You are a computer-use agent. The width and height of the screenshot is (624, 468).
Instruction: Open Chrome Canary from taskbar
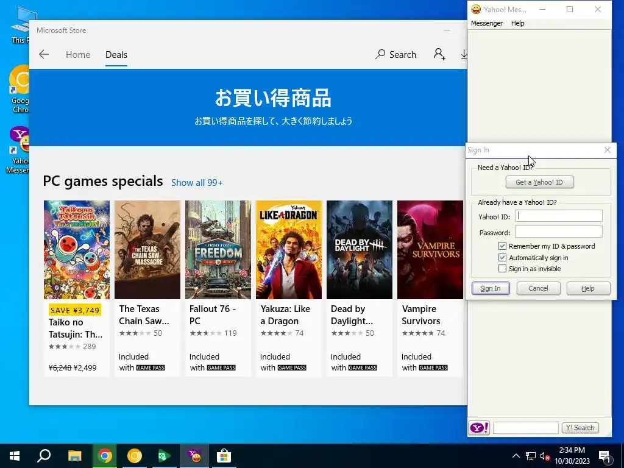(x=135, y=456)
